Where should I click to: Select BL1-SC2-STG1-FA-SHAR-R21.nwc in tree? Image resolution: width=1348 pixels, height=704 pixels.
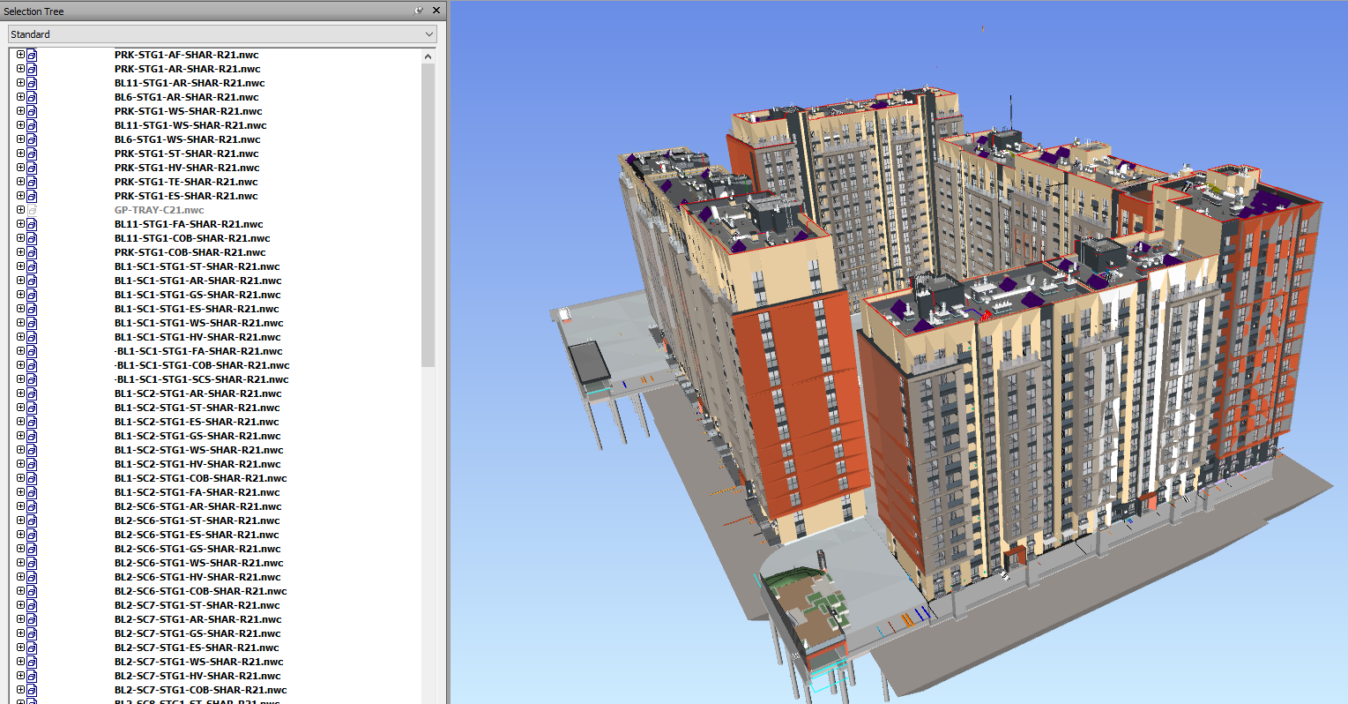[x=197, y=492]
